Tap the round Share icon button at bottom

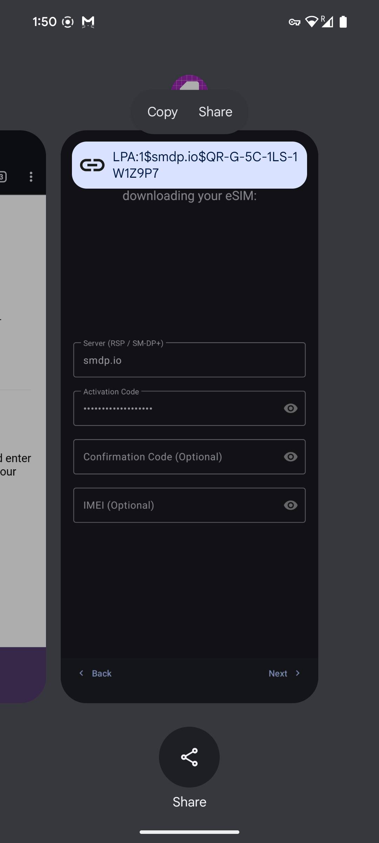pyautogui.click(x=189, y=757)
